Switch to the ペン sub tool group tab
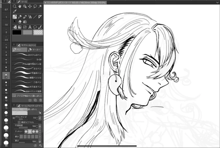Screen dimensions: 220x148 tap(19, 50)
